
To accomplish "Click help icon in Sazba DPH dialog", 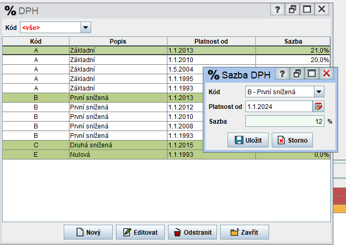I will click(282, 74).
